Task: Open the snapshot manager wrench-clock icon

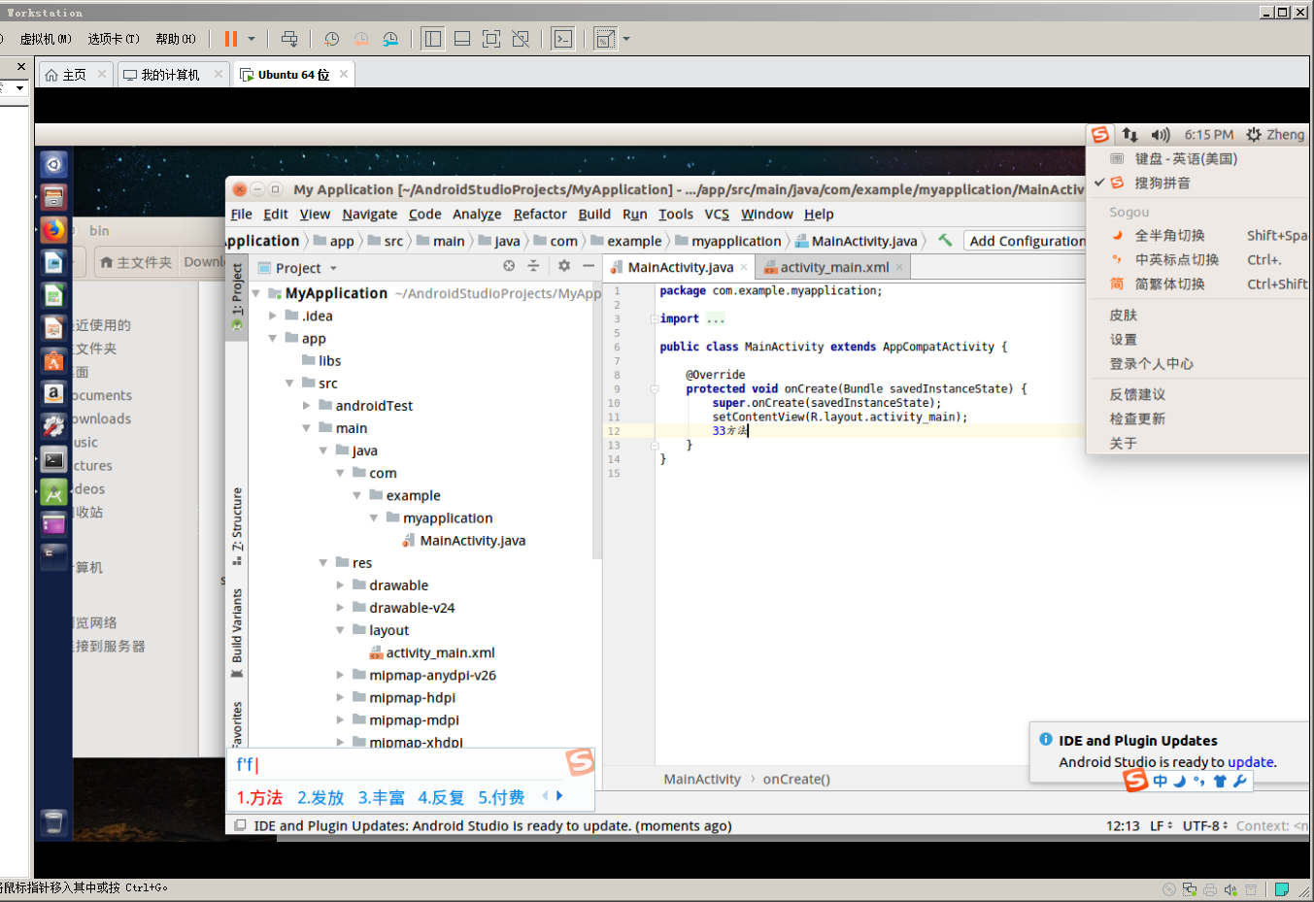Action: [390, 39]
